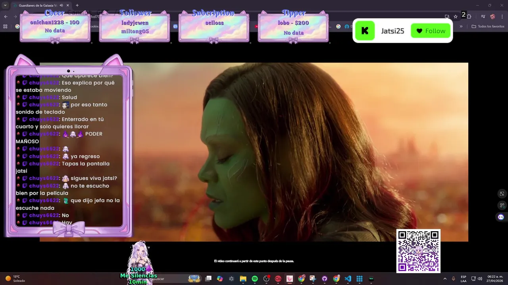
Task: Open the browser extensions puzzle icon
Action: [x=469, y=17]
